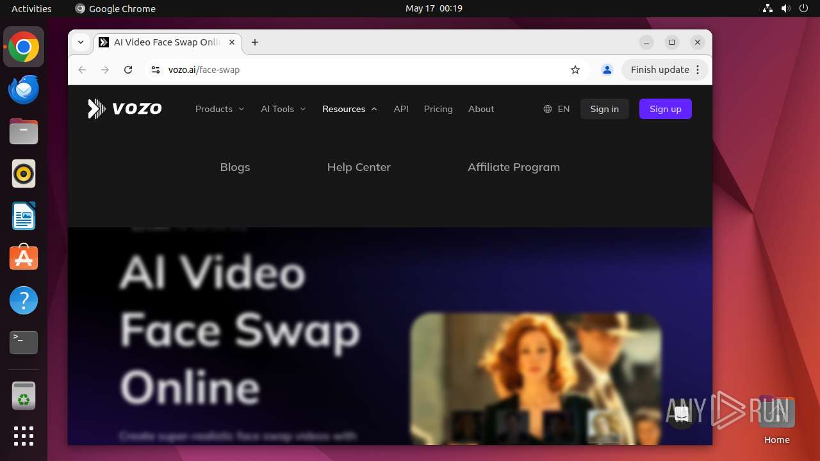Open the API page link
The width and height of the screenshot is (820, 461).
click(401, 109)
